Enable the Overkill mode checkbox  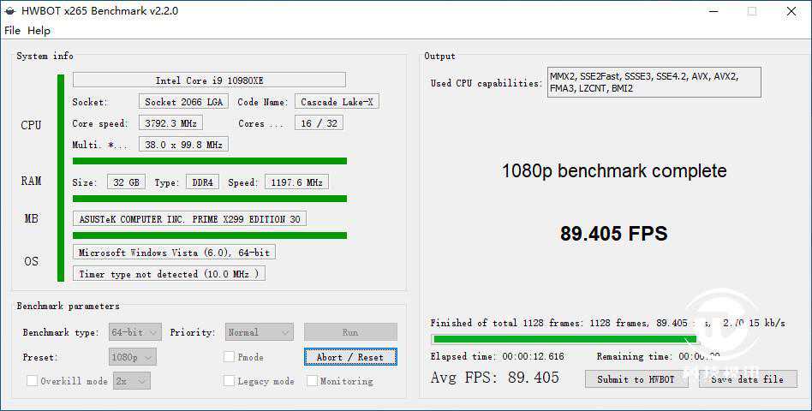tap(33, 381)
